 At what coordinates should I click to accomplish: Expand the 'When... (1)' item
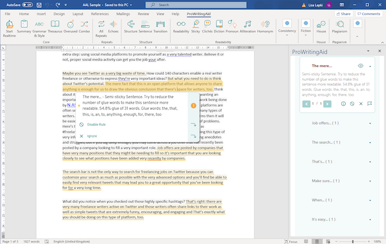(370, 200)
